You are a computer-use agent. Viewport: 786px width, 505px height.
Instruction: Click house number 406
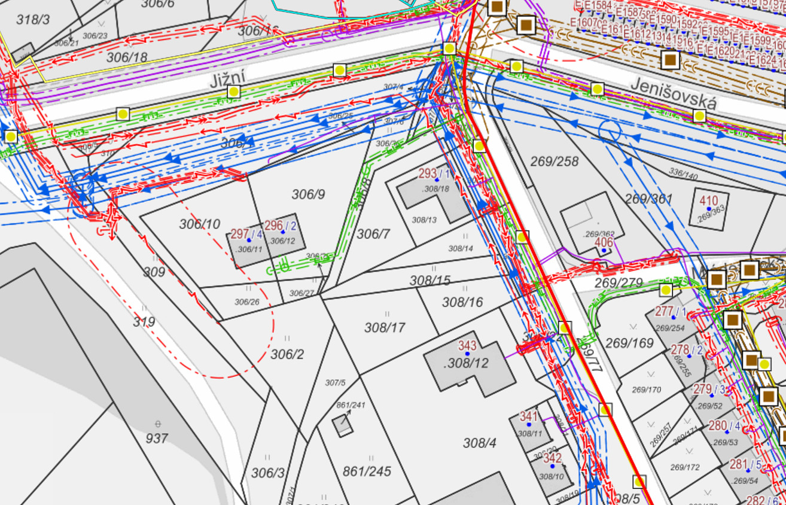point(605,242)
